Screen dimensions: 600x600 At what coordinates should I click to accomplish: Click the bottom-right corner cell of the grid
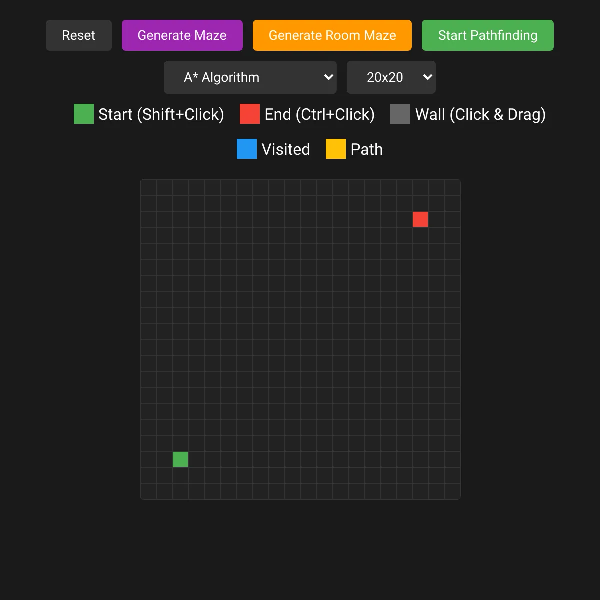click(452, 491)
